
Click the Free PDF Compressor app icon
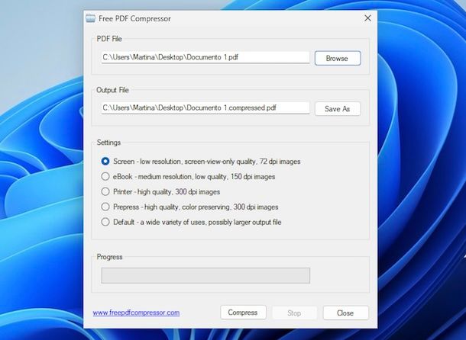click(x=90, y=18)
